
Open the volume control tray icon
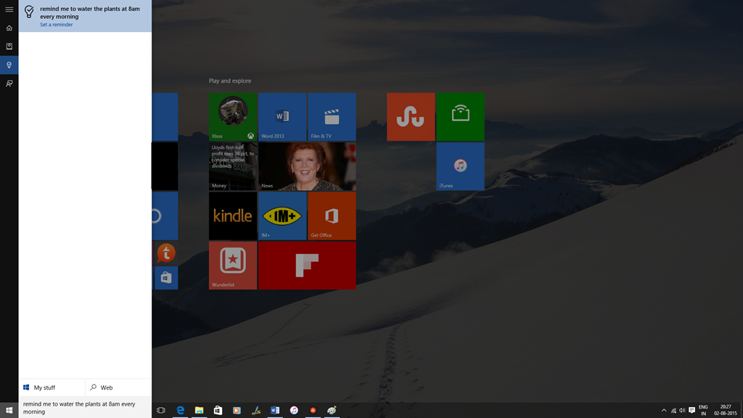[682, 411]
